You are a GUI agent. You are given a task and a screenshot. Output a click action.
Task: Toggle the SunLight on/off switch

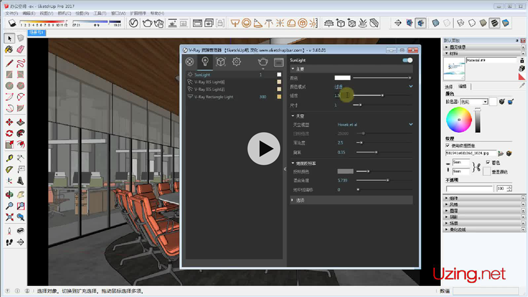tap(407, 60)
